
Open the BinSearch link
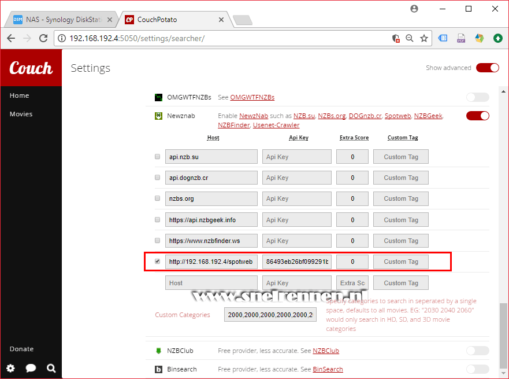click(x=328, y=369)
